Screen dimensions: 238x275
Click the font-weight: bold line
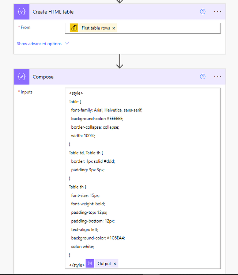(88, 204)
